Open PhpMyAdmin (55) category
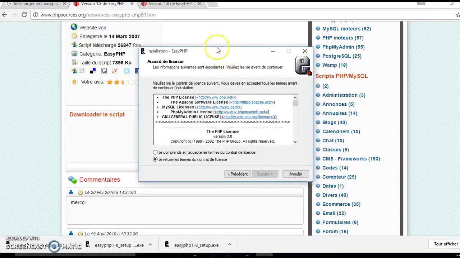 343,47
